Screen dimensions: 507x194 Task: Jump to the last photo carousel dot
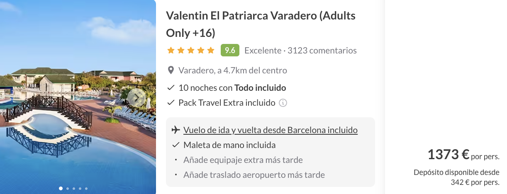86,189
